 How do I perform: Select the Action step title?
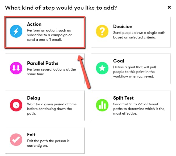(34, 24)
